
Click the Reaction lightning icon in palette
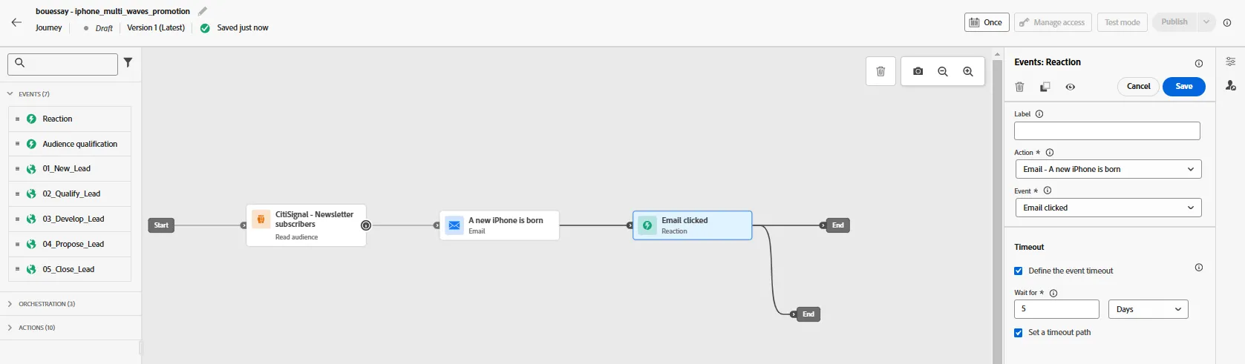point(31,119)
